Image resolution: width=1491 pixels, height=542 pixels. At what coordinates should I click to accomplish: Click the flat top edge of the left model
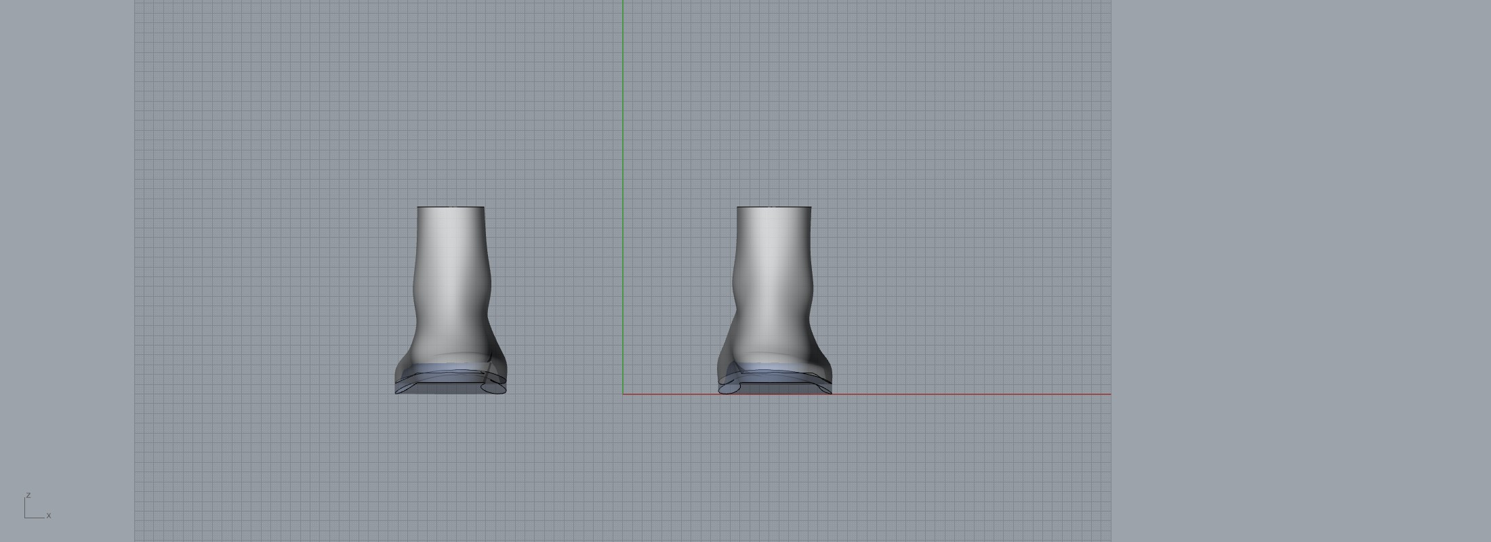451,207
